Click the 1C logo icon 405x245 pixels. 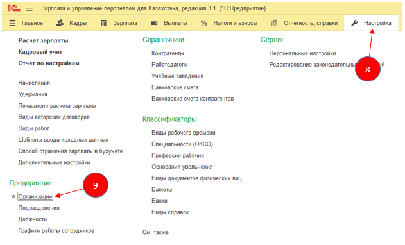tap(13, 8)
